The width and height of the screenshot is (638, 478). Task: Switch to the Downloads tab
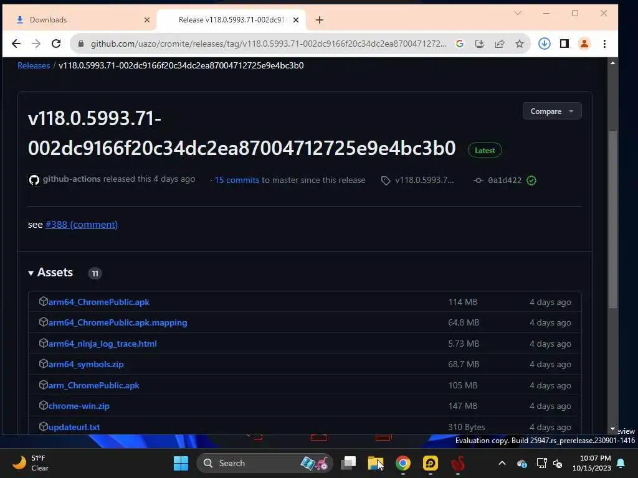pos(79,20)
